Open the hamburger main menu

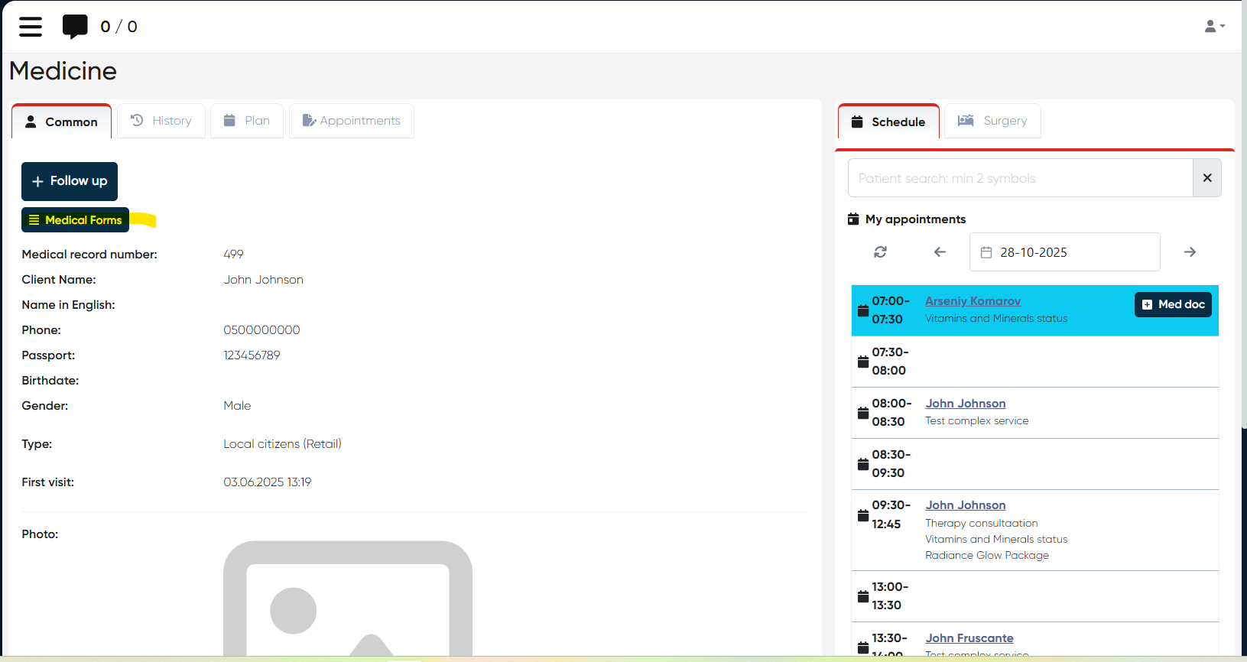31,27
